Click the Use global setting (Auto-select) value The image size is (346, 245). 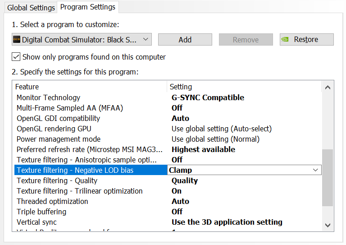pos(222,129)
